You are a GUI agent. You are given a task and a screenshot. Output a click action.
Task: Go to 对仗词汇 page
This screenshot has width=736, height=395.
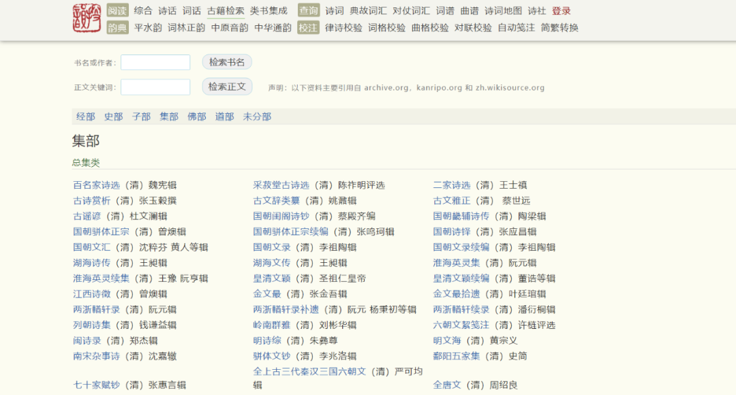pos(411,11)
